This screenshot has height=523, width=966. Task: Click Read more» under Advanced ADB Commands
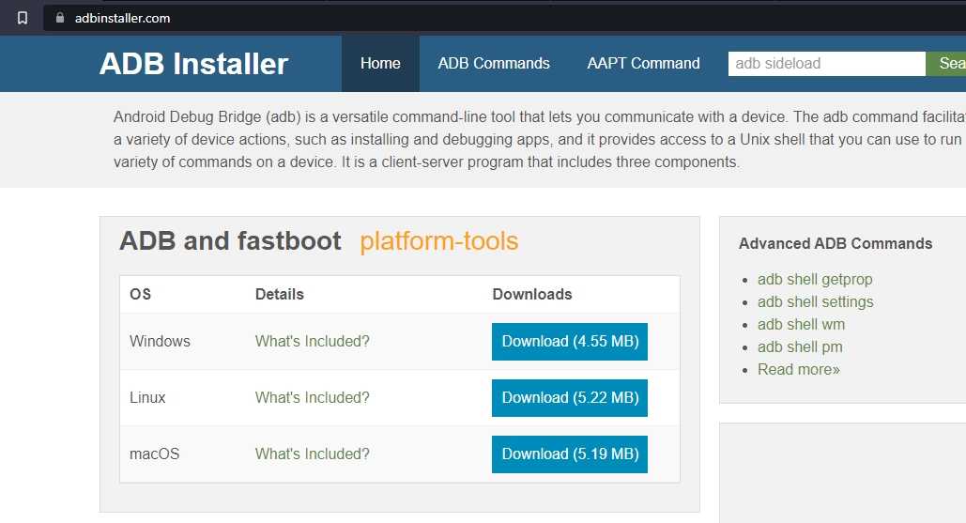point(798,370)
